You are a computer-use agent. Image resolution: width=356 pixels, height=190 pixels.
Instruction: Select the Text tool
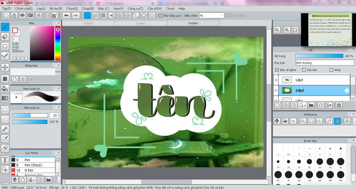[x=5, y=159]
